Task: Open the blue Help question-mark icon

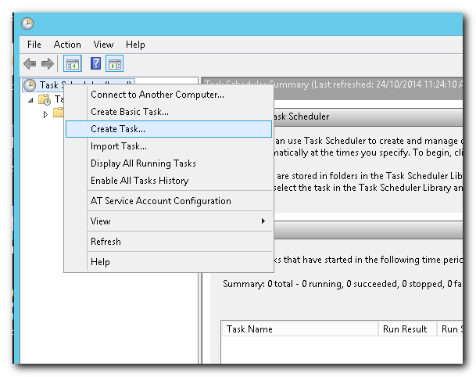Action: (x=95, y=63)
